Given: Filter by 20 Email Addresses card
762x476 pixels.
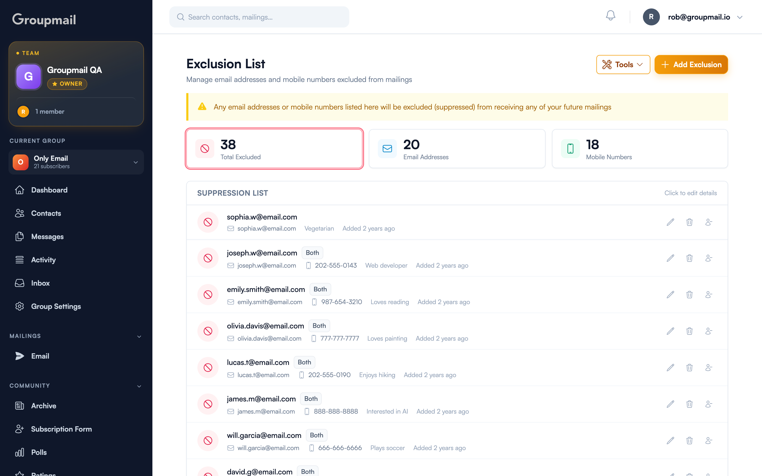Looking at the screenshot, I should pos(457,149).
